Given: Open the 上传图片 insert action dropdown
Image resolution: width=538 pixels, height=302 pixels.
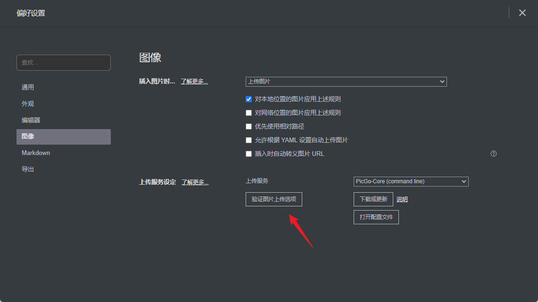Looking at the screenshot, I should pos(346,82).
